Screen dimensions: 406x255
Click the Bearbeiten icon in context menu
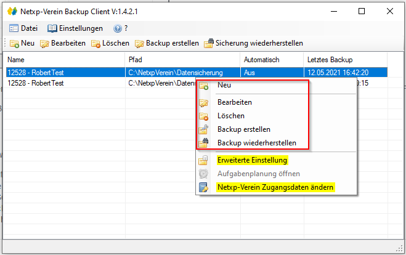click(x=203, y=103)
